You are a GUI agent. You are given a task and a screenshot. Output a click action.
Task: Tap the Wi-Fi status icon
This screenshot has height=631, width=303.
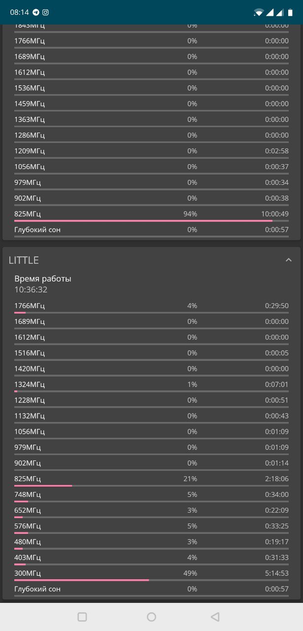click(x=259, y=12)
